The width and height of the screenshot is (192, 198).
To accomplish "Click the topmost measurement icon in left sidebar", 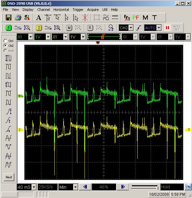I will [8, 58].
